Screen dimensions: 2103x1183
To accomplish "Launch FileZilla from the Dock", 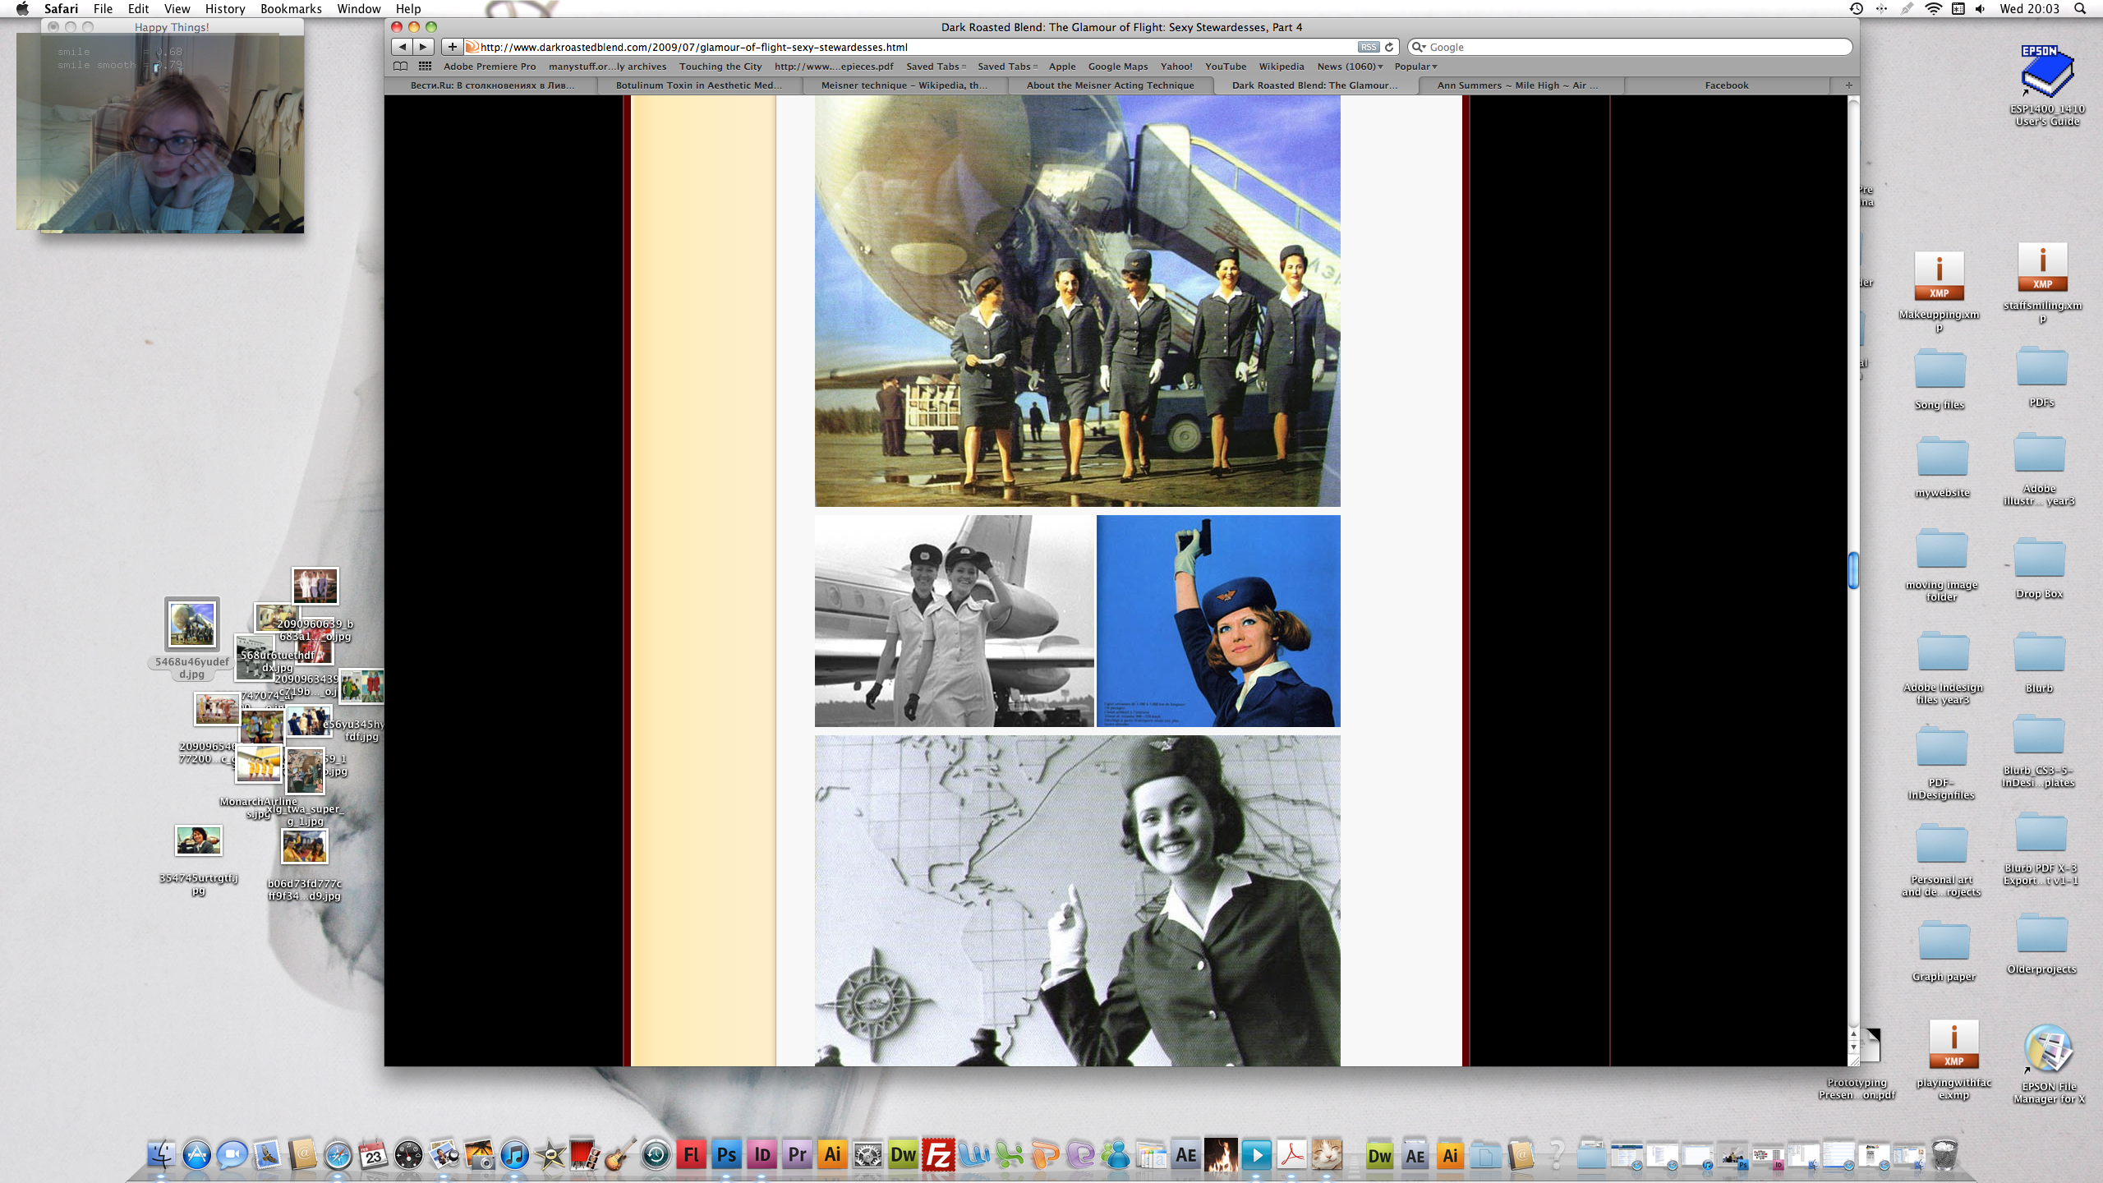I will coord(938,1155).
